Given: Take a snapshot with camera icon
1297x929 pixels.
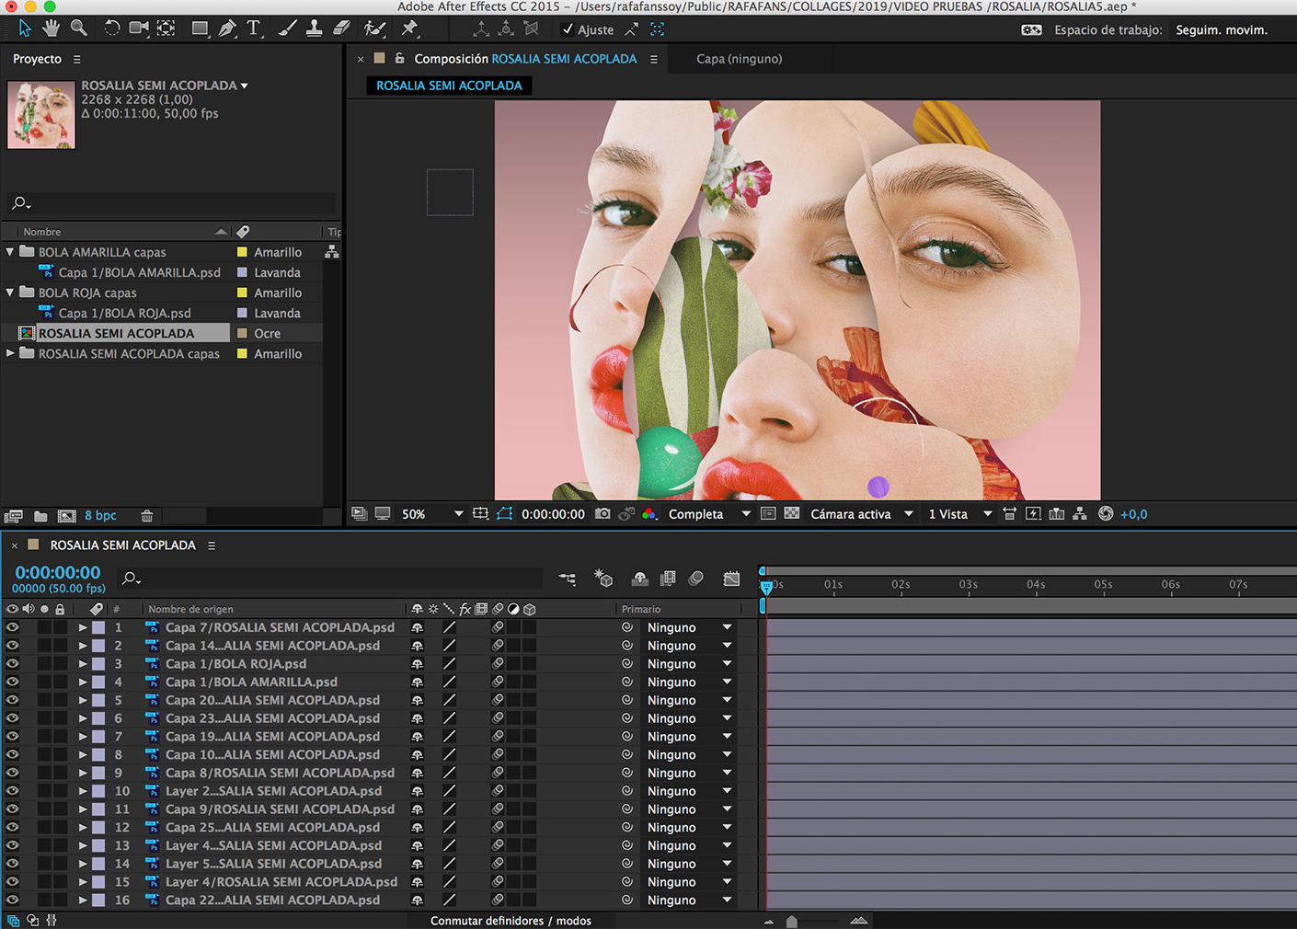Looking at the screenshot, I should point(603,514).
